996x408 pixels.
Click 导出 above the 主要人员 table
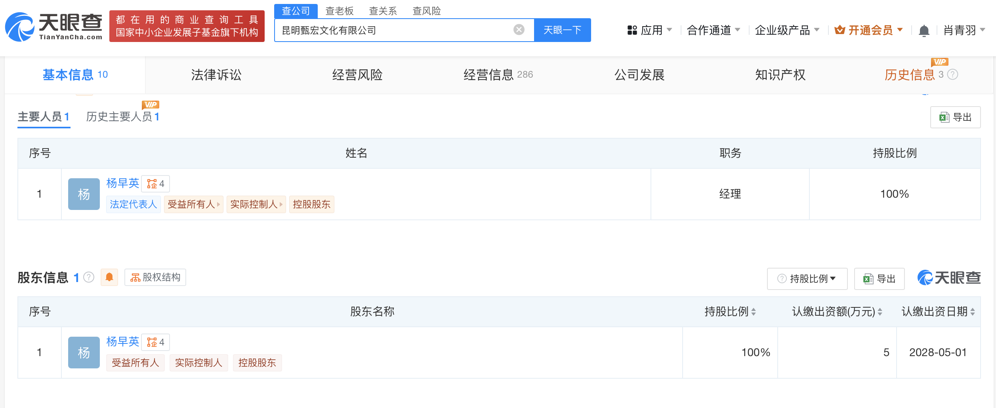pyautogui.click(x=955, y=117)
